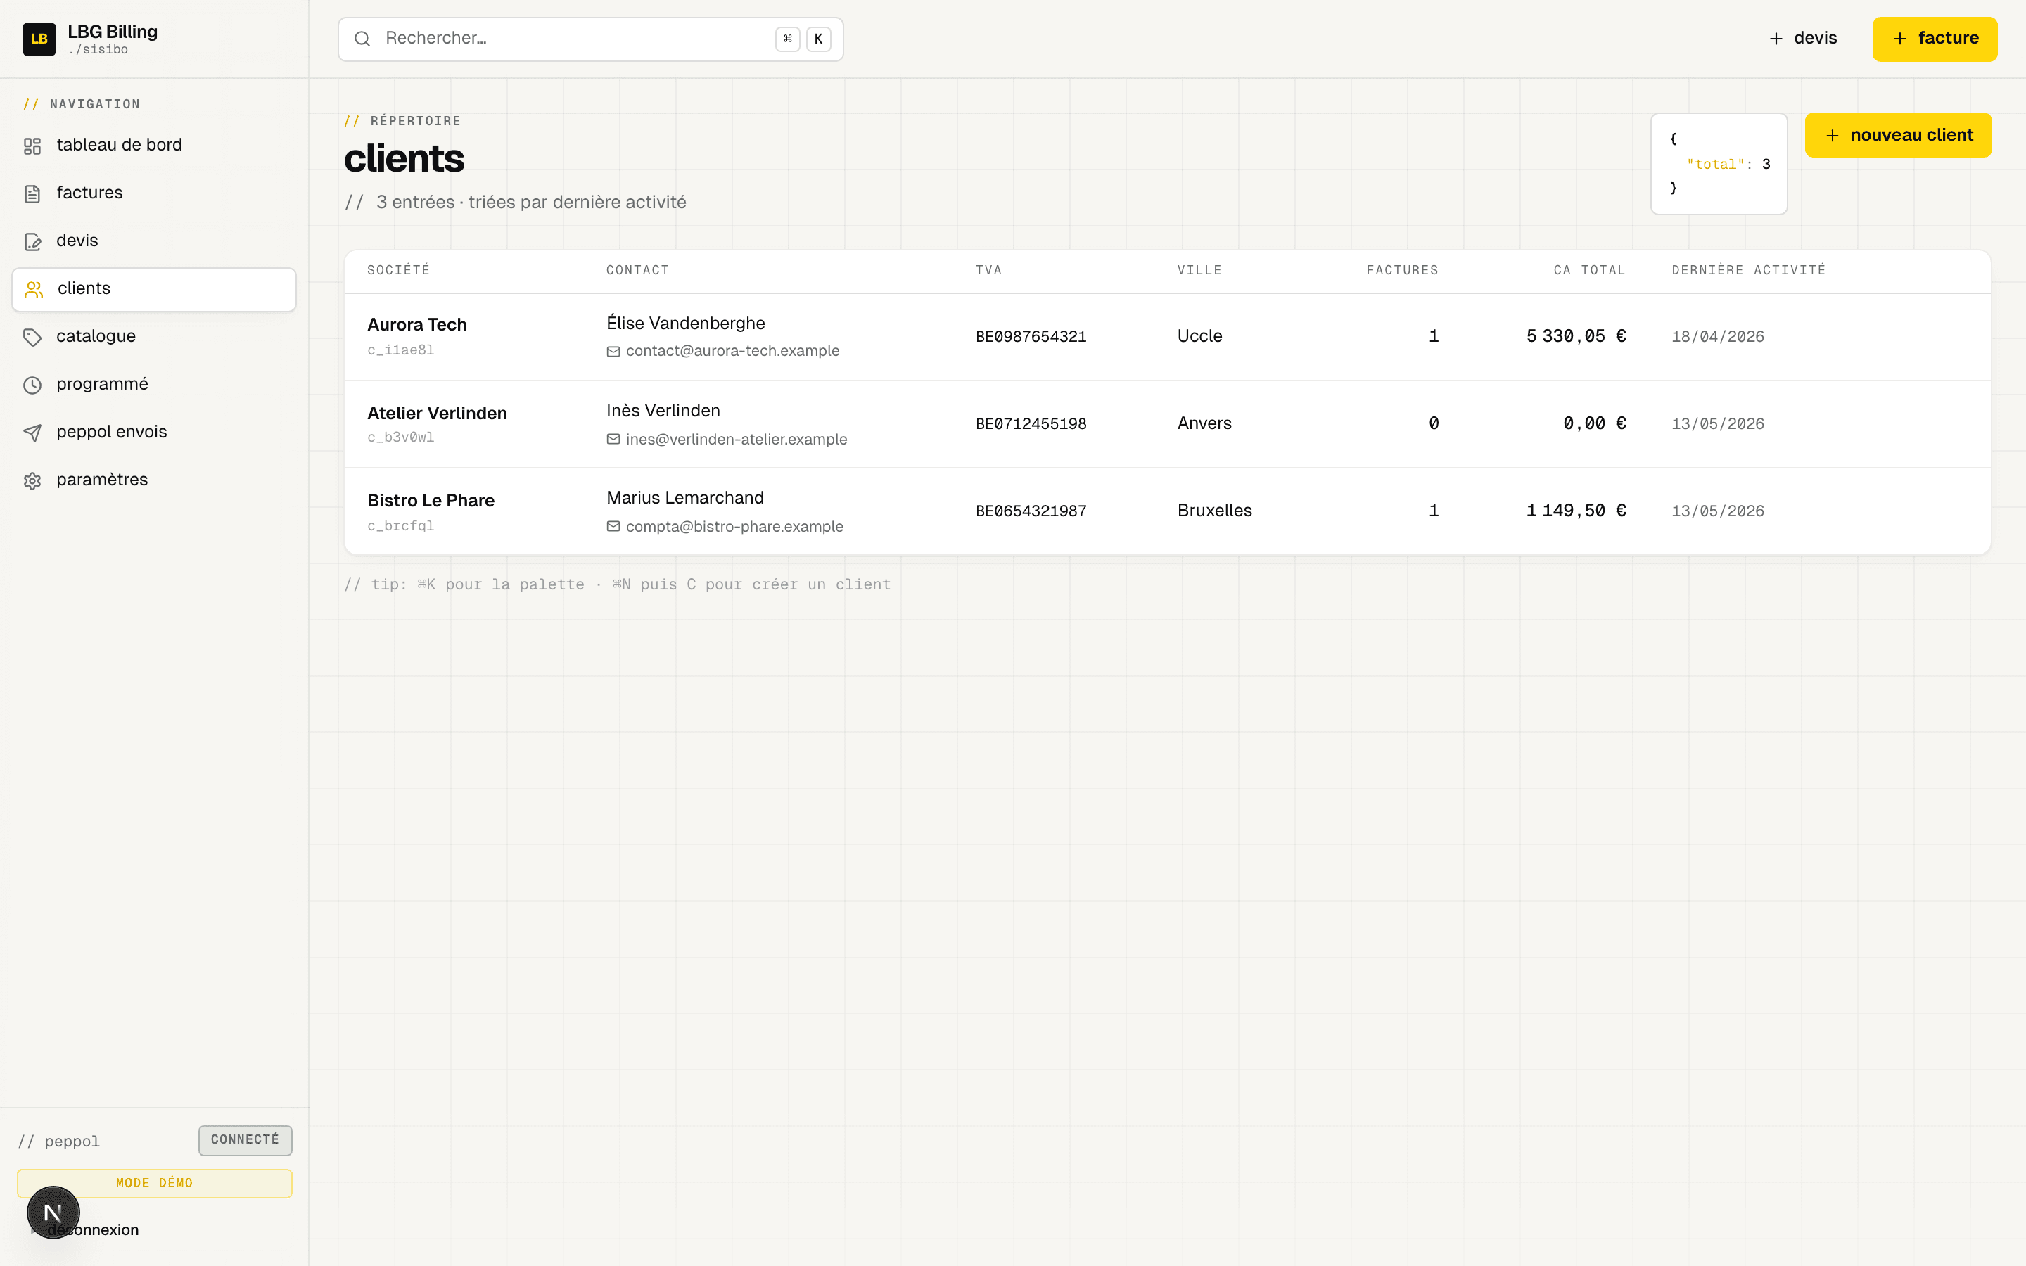Click the nouveau client button
Image resolution: width=2026 pixels, height=1266 pixels.
1898,135
